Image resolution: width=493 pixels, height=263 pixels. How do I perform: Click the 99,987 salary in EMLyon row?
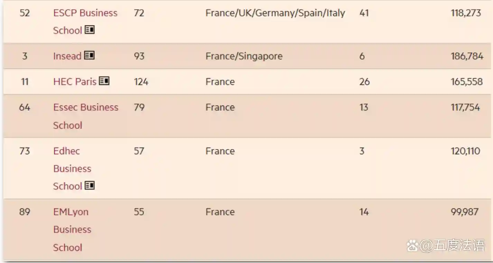click(x=464, y=212)
